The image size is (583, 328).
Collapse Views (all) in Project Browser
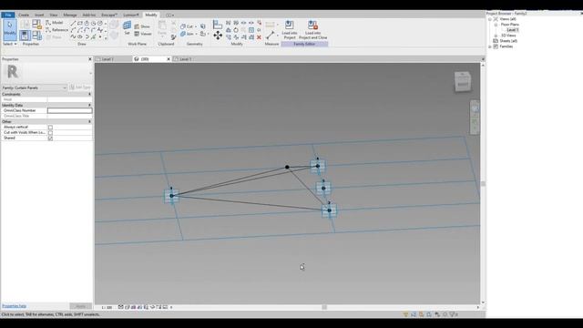pos(490,19)
